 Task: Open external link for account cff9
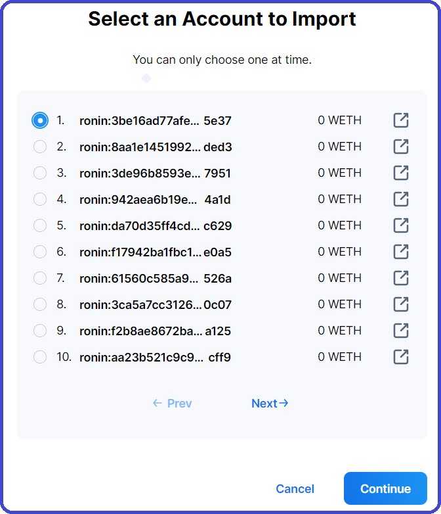[401, 357]
